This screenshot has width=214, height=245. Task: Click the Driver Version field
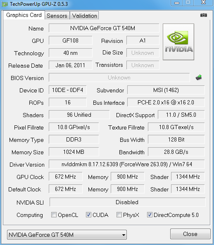127,164
